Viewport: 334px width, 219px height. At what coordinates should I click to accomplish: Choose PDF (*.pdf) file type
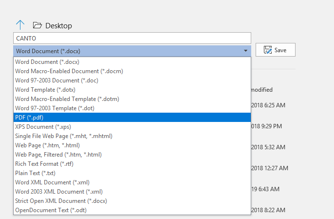(132, 118)
